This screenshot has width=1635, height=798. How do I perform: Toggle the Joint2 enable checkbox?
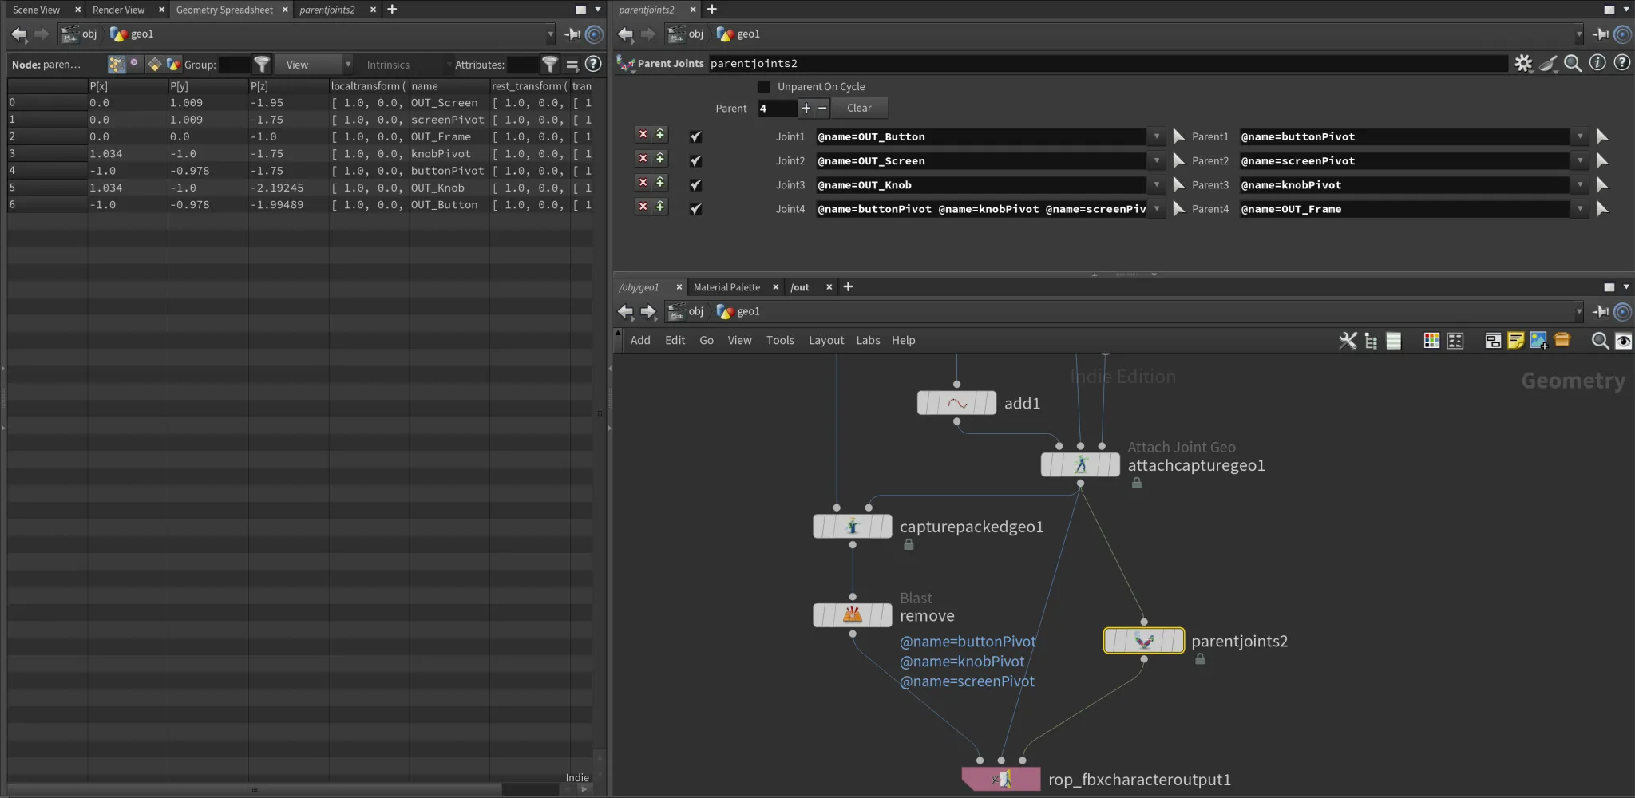click(695, 161)
